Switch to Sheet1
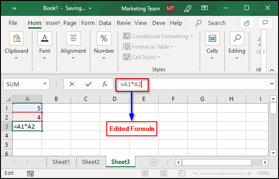 [x=61, y=162]
